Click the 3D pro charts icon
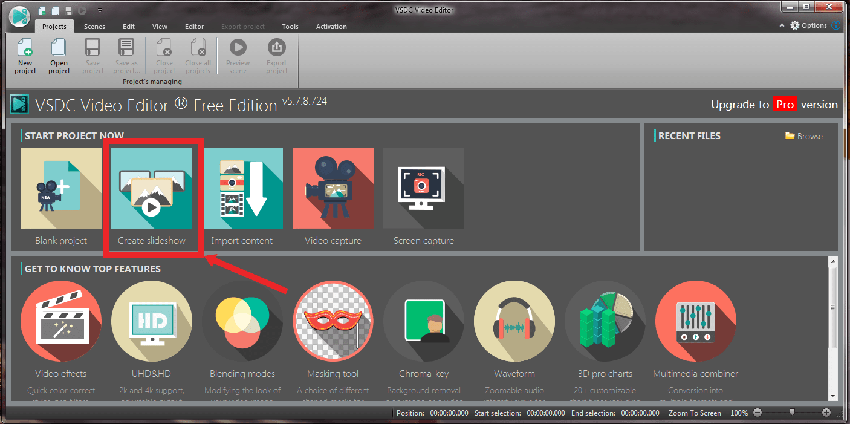Viewport: 850px width, 424px height. click(605, 321)
